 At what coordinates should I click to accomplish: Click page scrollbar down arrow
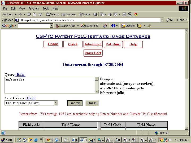(x=186, y=128)
